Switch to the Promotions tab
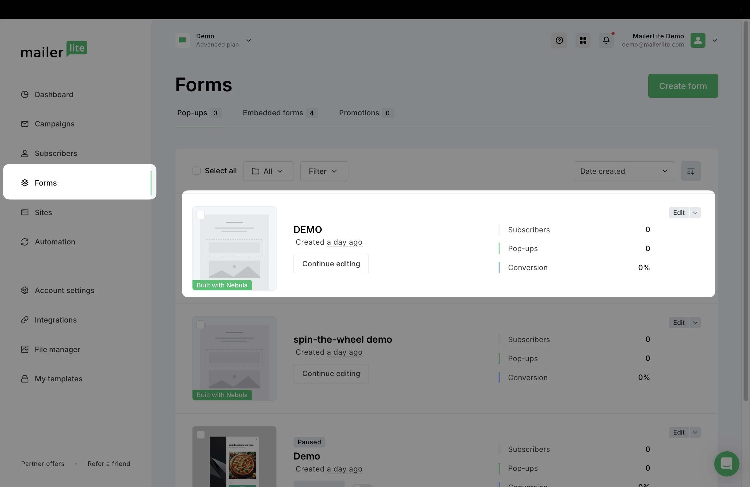750x487 pixels. click(x=366, y=113)
